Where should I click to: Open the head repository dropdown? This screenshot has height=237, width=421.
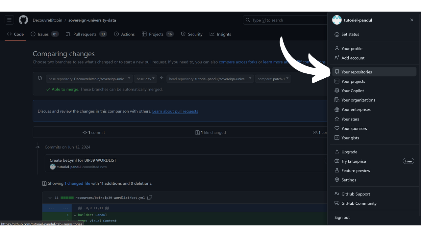point(210,79)
